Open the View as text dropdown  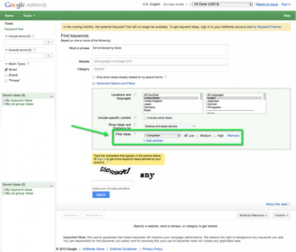pos(93,215)
